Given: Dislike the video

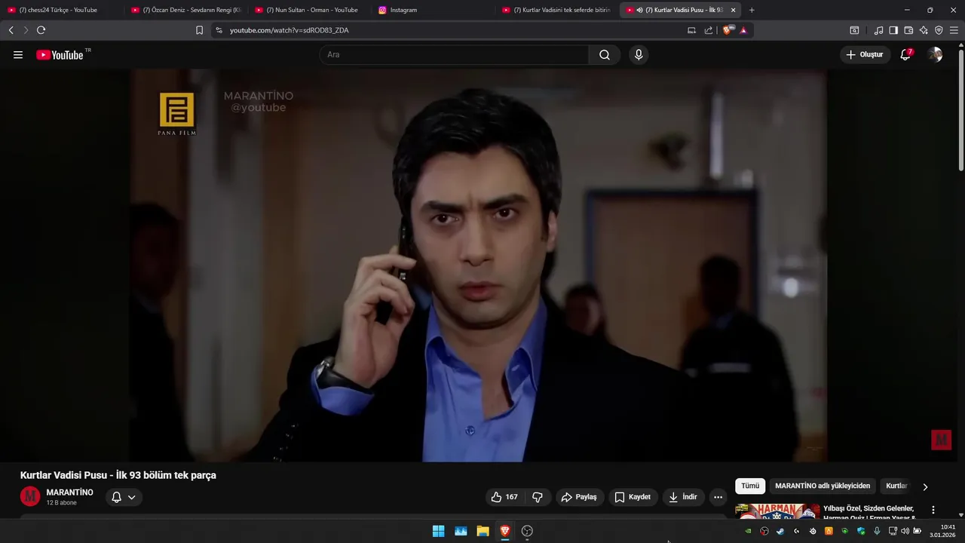Looking at the screenshot, I should [x=538, y=497].
